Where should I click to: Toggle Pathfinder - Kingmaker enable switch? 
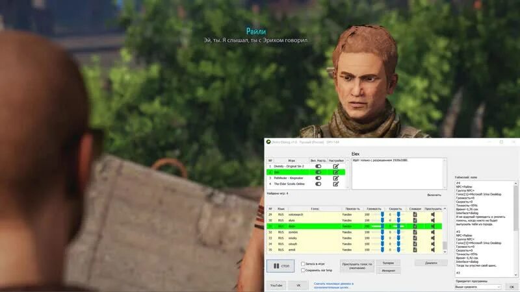318,178
